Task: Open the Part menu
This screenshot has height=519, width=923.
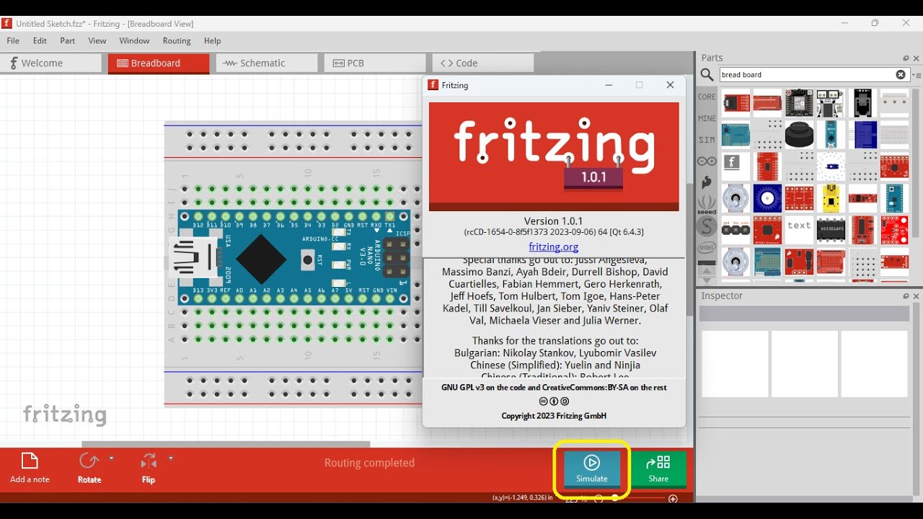Action: (68, 41)
